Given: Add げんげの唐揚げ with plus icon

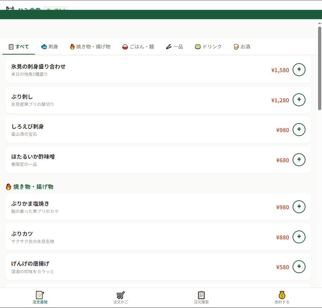Looking at the screenshot, I should [299, 267].
